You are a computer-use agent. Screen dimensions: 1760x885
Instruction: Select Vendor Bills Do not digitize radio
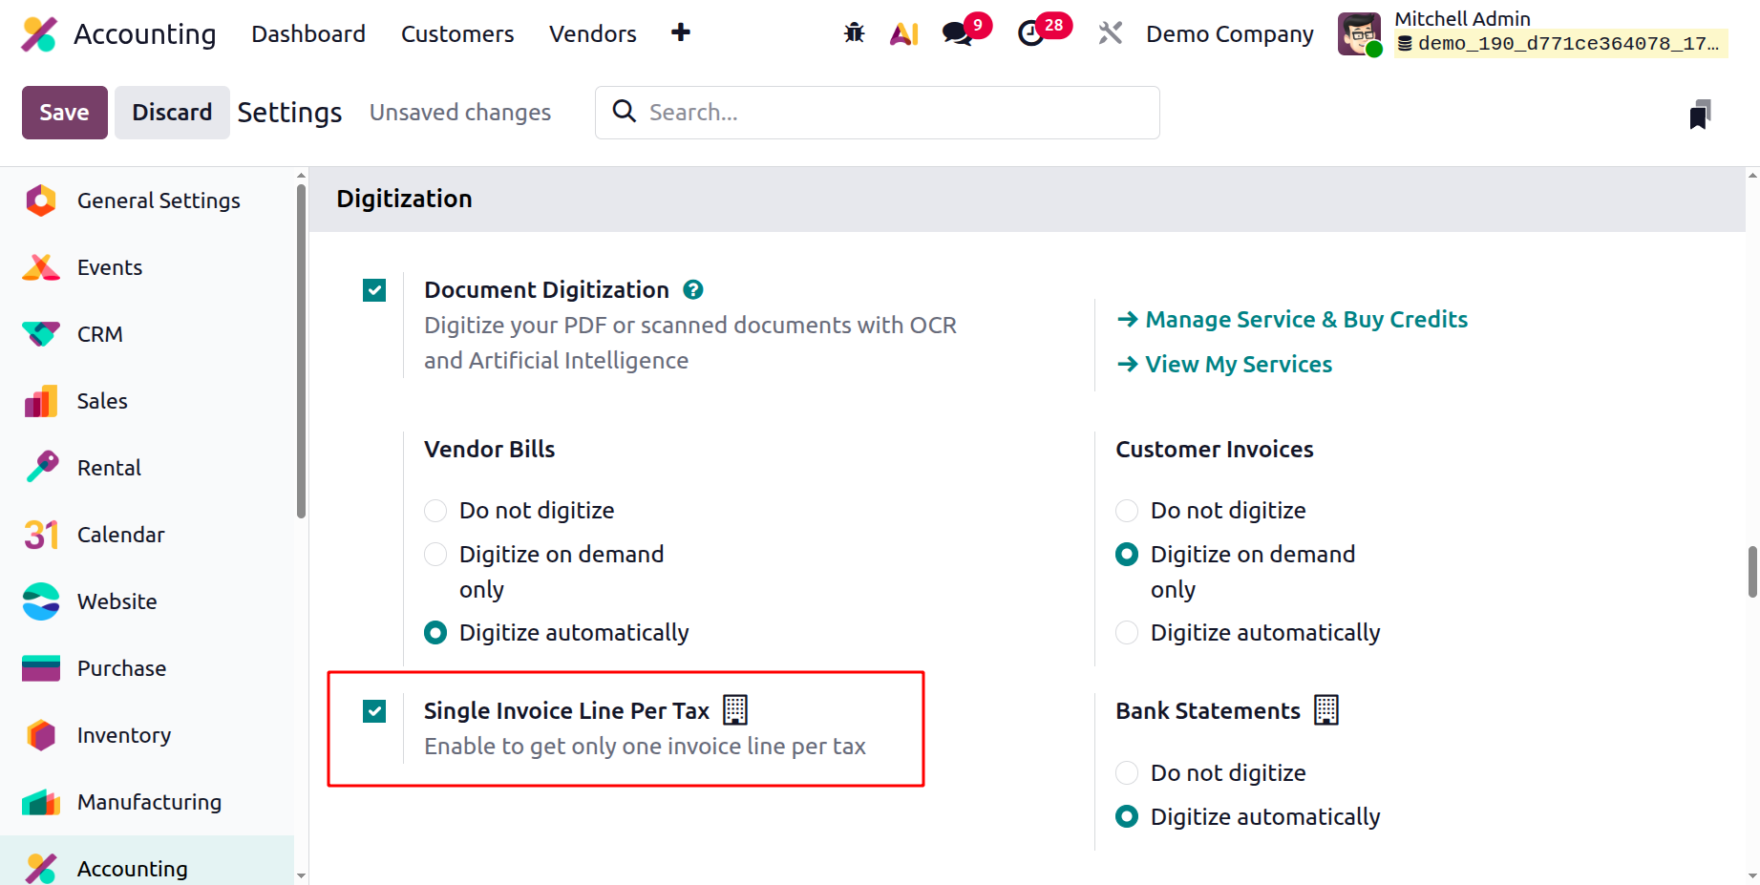tap(435, 511)
